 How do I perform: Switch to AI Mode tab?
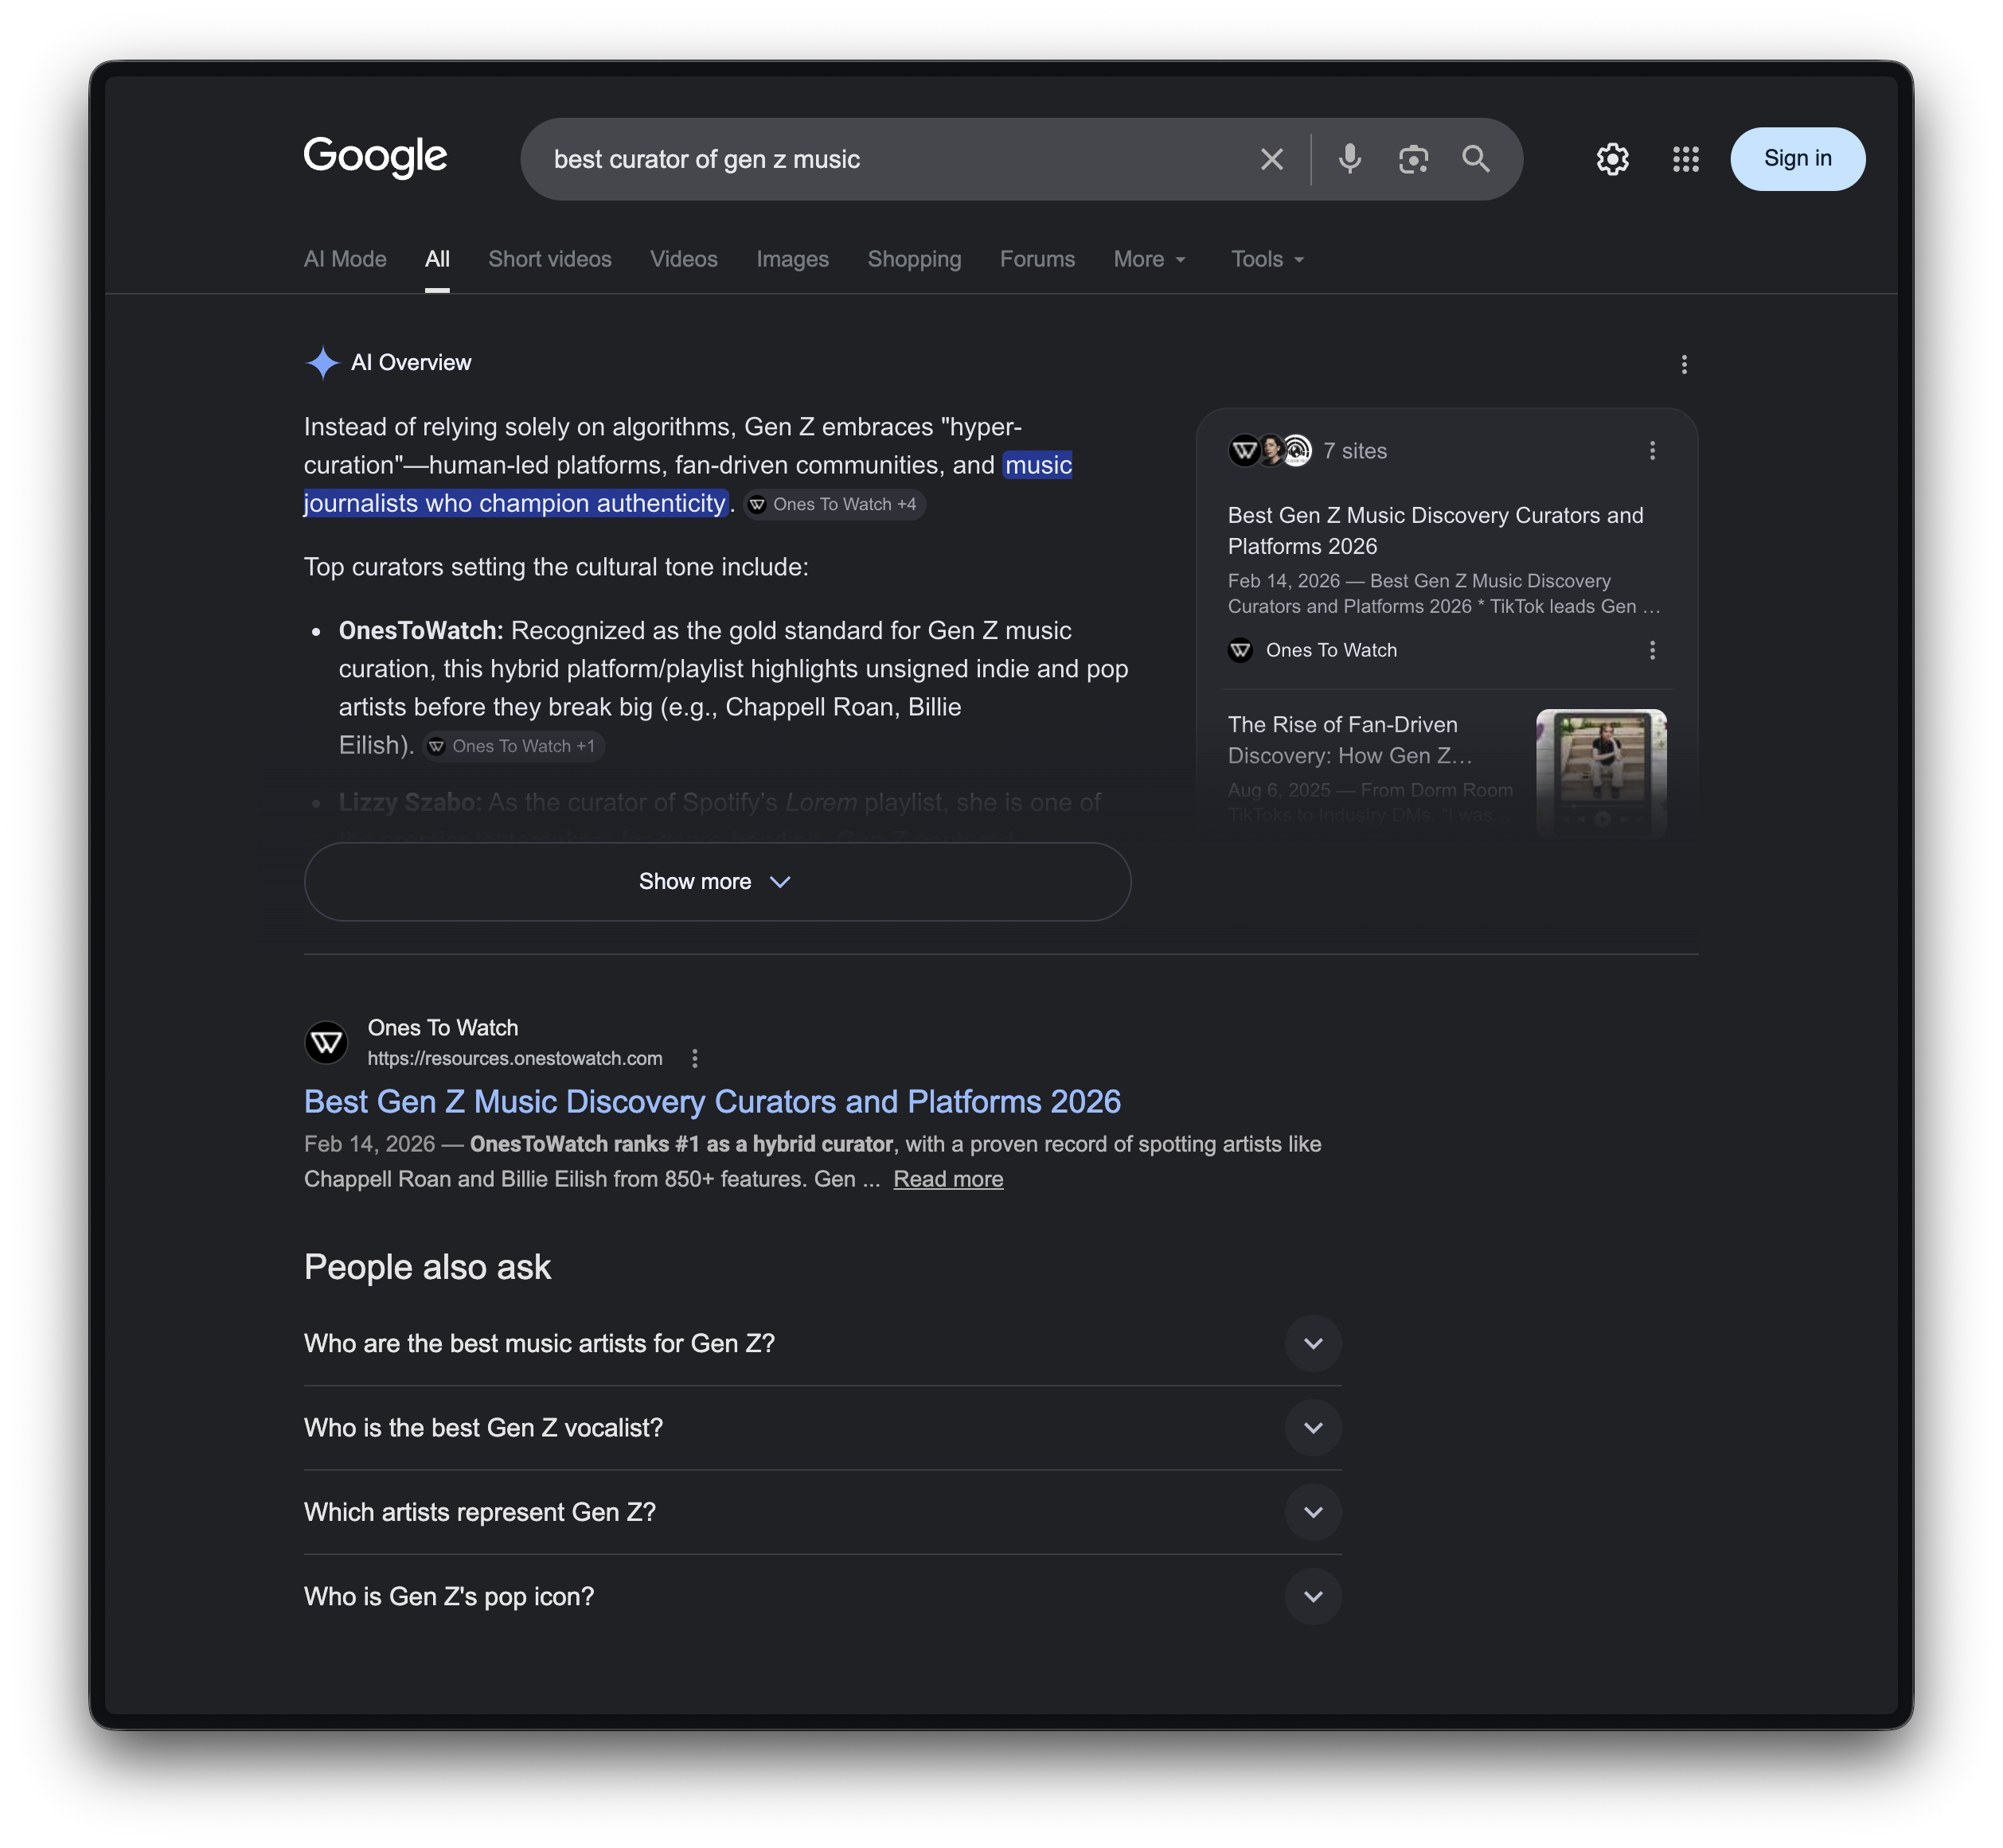point(346,259)
